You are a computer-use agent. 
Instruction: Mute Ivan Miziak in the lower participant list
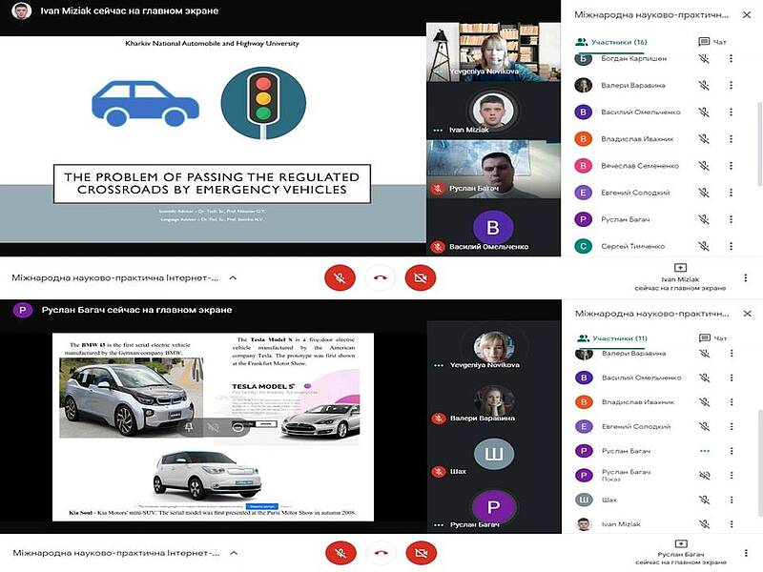point(704,523)
